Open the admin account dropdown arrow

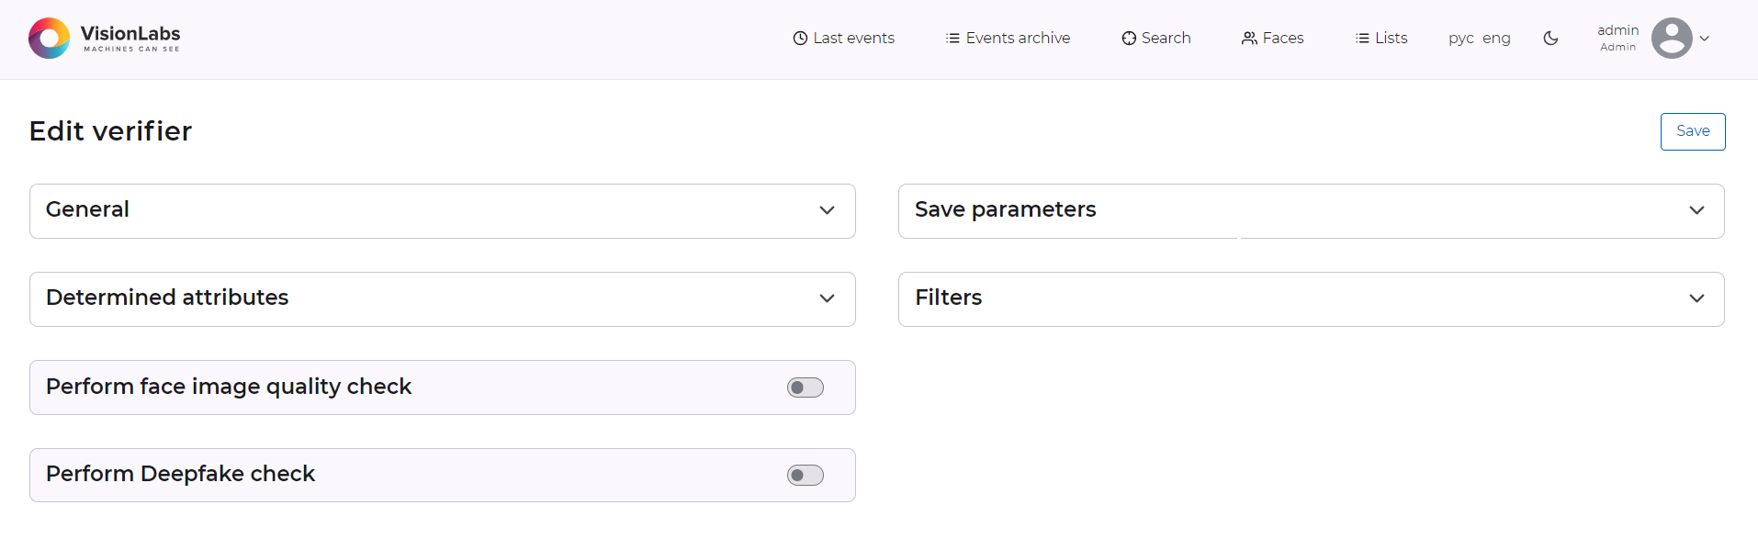click(1705, 39)
